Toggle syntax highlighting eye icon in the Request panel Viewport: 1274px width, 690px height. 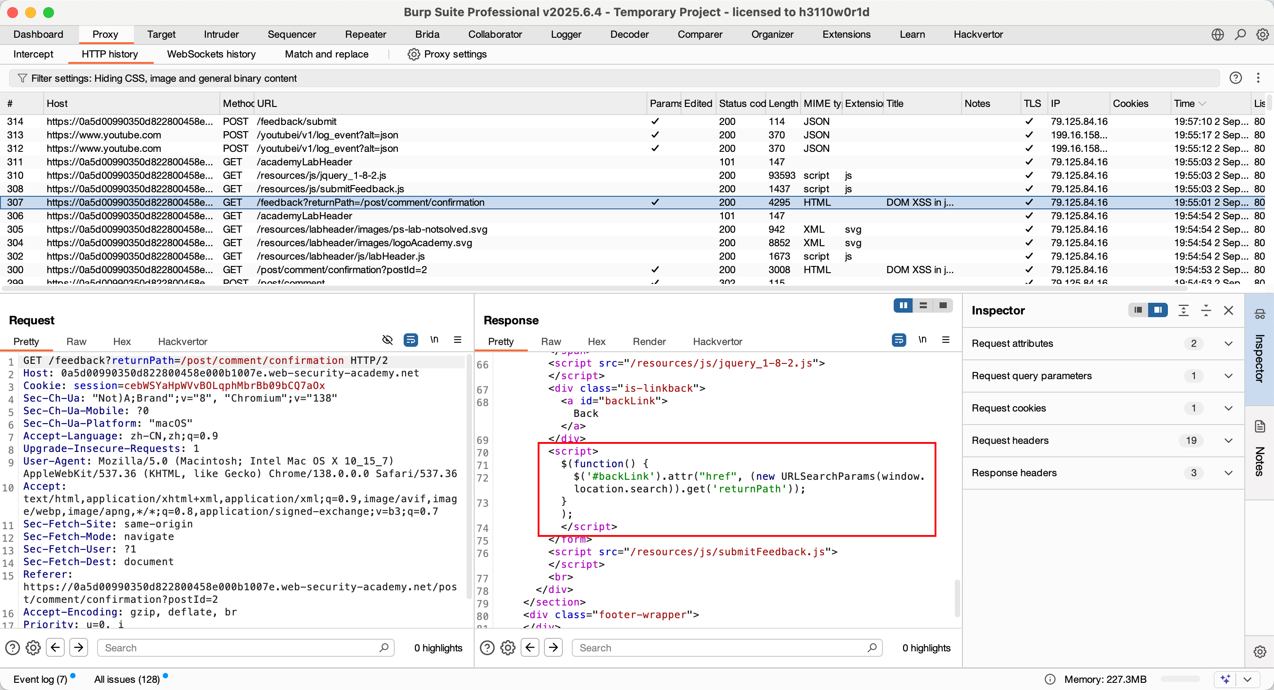pos(387,340)
